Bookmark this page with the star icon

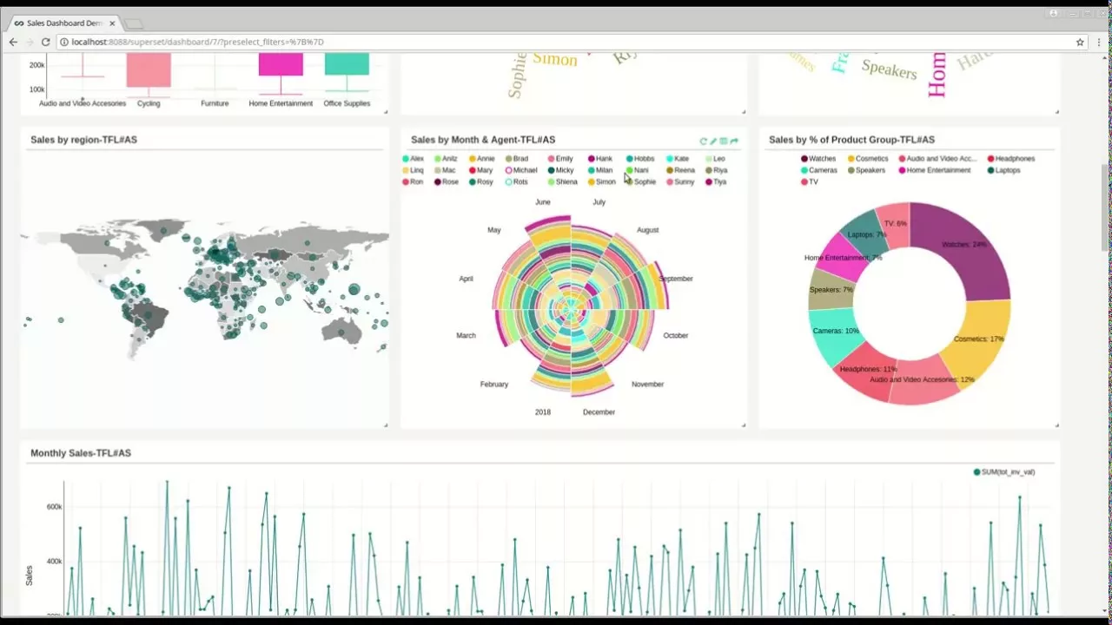[x=1080, y=42]
